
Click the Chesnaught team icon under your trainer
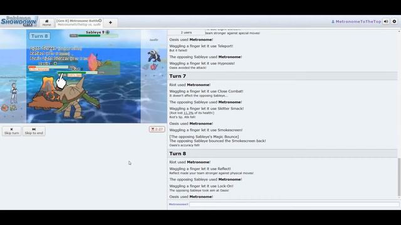[x=13, y=108]
